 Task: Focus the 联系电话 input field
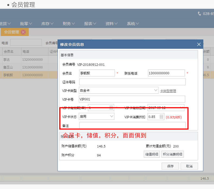166,73
